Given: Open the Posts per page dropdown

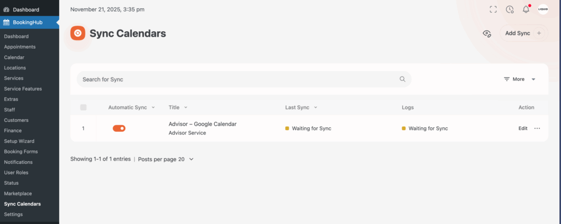Looking at the screenshot, I should click(x=165, y=159).
